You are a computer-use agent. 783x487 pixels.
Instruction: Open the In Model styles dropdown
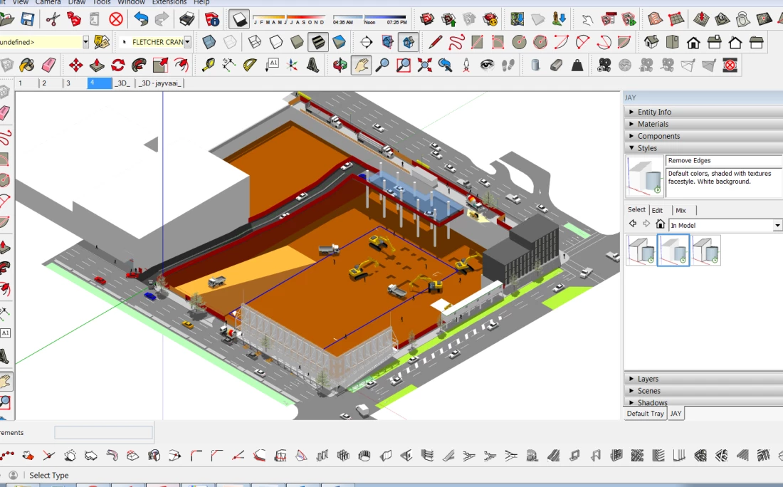[x=777, y=225]
